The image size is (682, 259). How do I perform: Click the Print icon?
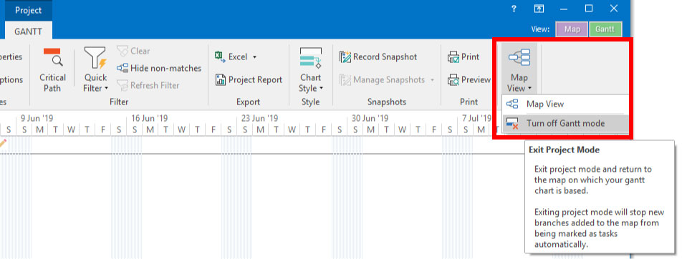pos(453,57)
